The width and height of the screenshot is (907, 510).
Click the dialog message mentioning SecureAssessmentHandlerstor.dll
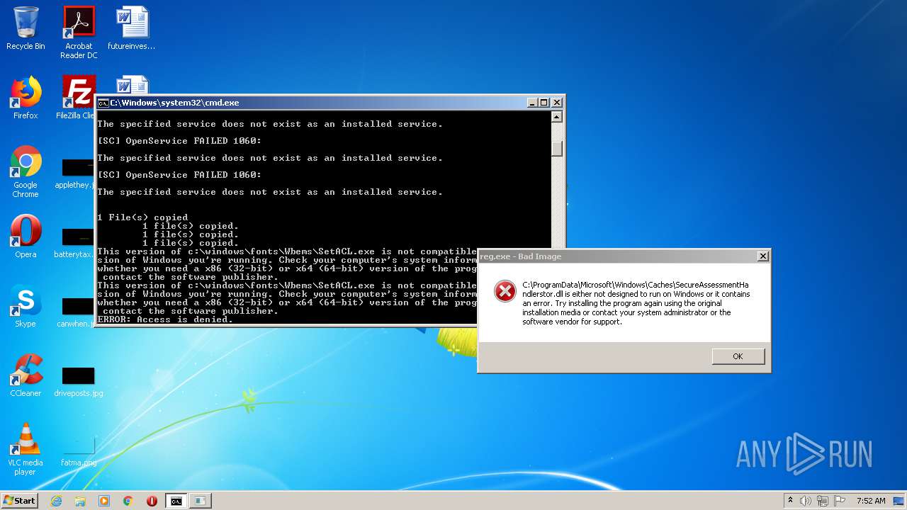coord(636,303)
